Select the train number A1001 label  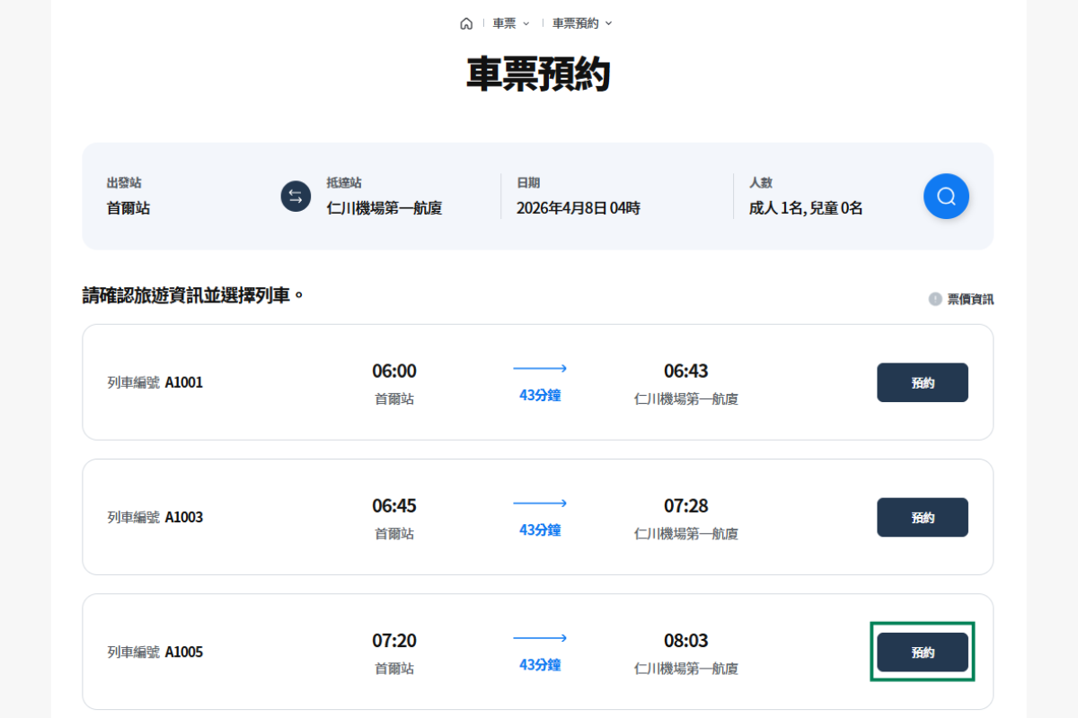coord(155,382)
